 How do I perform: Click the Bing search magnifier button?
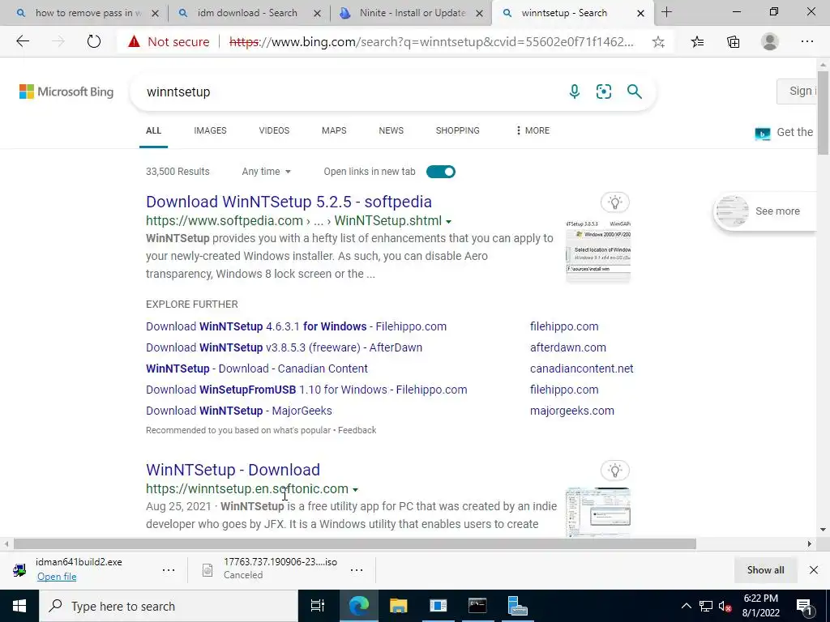(634, 92)
